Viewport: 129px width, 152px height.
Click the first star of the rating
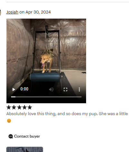(x=9, y=107)
